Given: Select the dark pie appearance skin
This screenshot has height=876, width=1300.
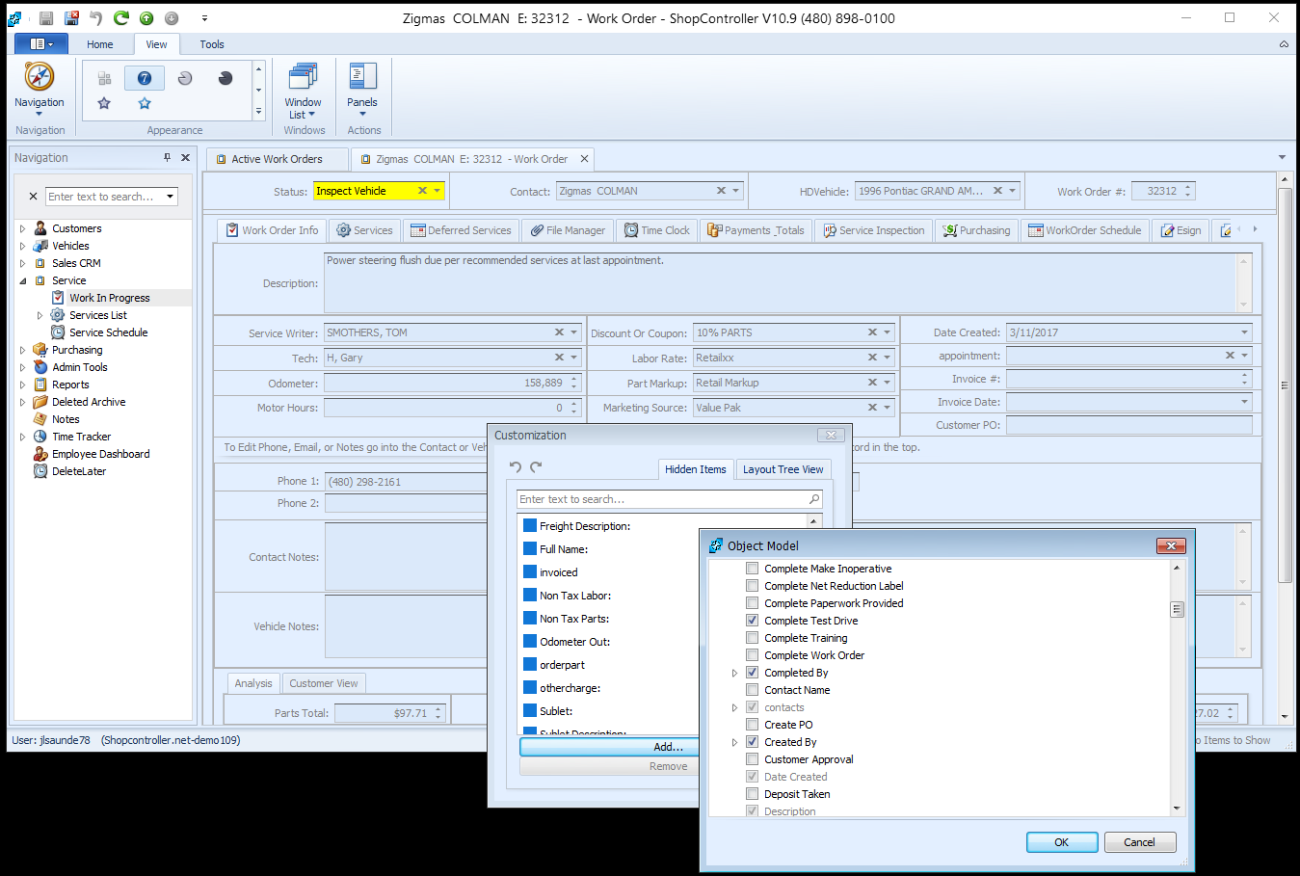Looking at the screenshot, I should [x=226, y=78].
